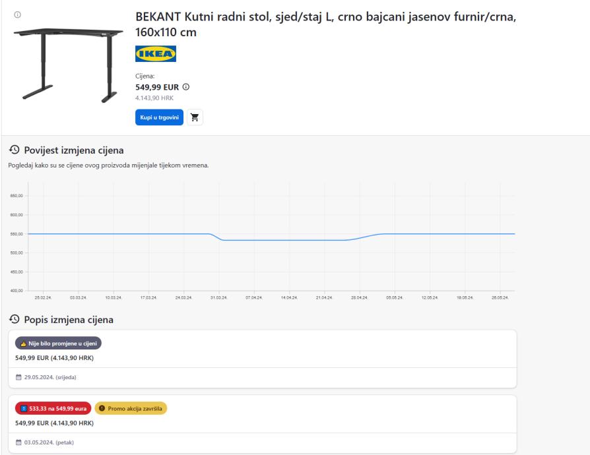Click history icon beside Povijest izmjena cijena
Viewport: 590px width, 455px height.
(14, 150)
